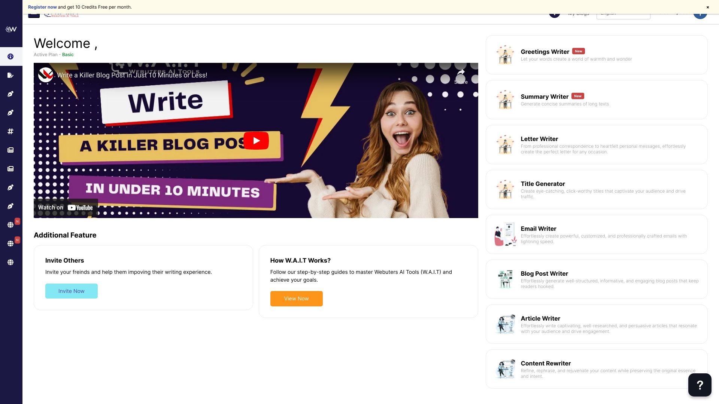Click the Basic active plan label
The width and height of the screenshot is (719, 404).
coord(68,55)
